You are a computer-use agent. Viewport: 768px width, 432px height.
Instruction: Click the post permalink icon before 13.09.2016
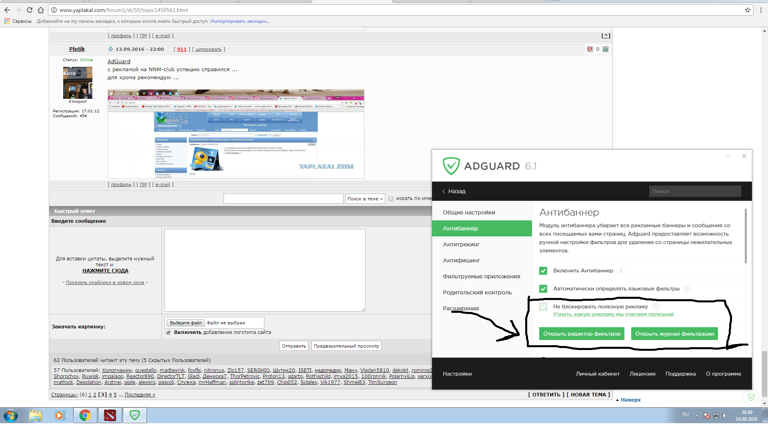pyautogui.click(x=110, y=49)
